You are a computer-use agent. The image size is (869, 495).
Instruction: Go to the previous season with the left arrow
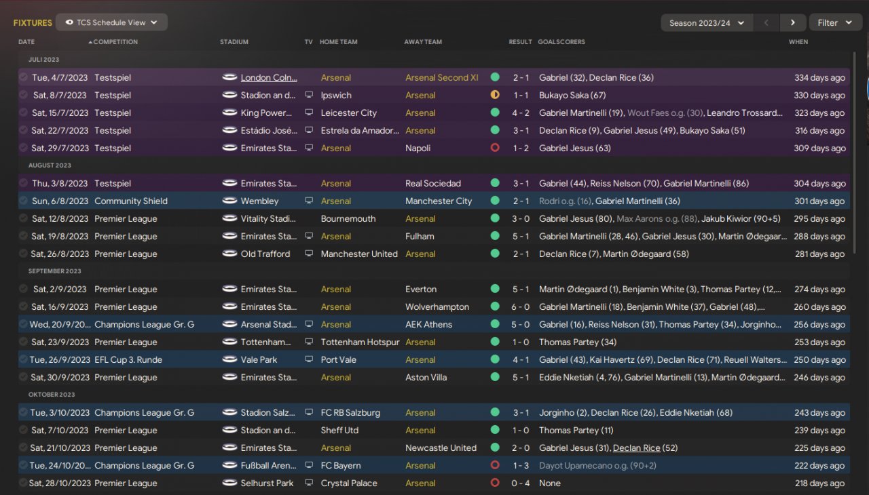click(x=766, y=23)
